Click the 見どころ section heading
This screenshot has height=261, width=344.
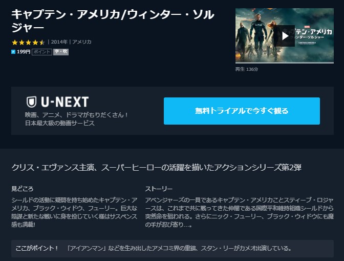23,189
